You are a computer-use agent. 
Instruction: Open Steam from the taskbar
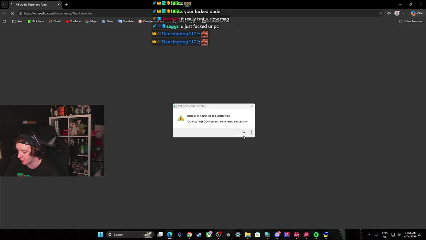point(199,235)
